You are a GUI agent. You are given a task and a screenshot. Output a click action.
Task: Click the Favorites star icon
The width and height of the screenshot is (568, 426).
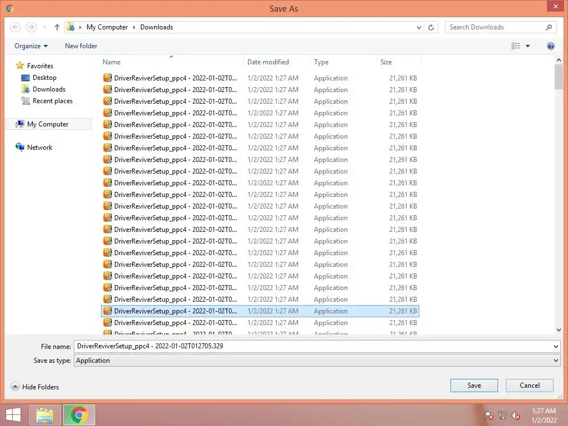19,65
